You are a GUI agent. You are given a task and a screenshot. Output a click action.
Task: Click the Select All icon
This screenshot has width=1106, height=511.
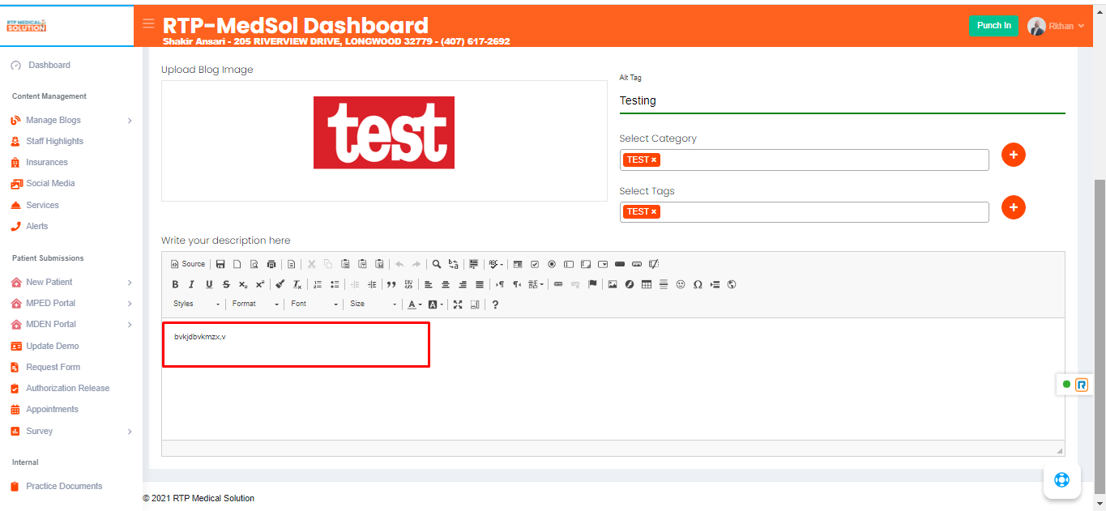[473, 264]
